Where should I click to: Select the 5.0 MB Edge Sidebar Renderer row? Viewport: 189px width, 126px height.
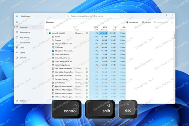pyautogui.click(x=86, y=72)
